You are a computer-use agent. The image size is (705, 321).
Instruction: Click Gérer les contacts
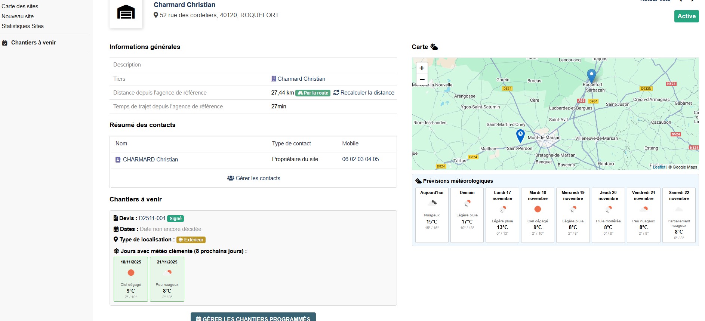pos(254,178)
